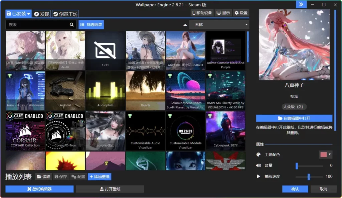The height and width of the screenshot is (198, 342).
Task: Click the collapse panel double-chevron icon
Action: [x=301, y=5]
